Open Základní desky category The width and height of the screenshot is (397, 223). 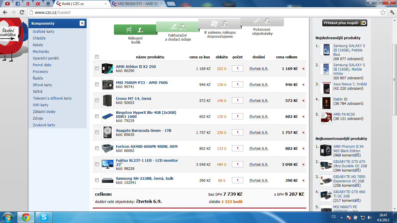point(44,112)
